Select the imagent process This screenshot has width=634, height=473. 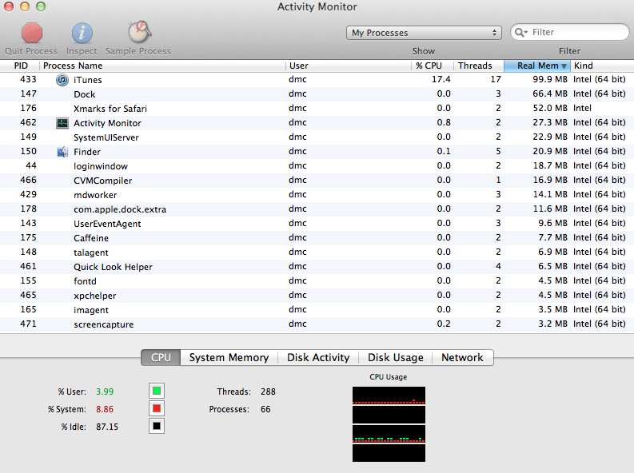[317, 310]
